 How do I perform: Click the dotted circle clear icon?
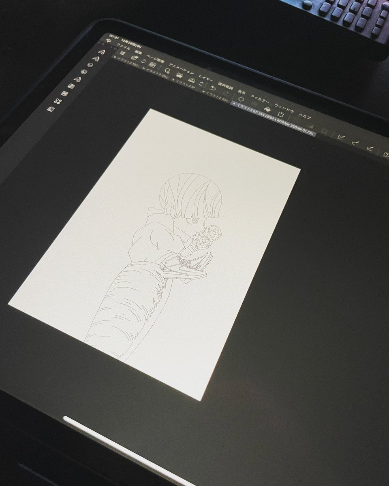[241, 99]
